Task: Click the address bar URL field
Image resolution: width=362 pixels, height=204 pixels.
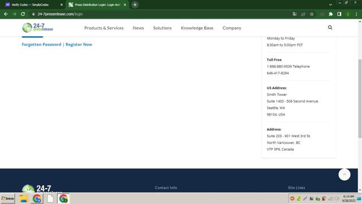Action: [162, 14]
